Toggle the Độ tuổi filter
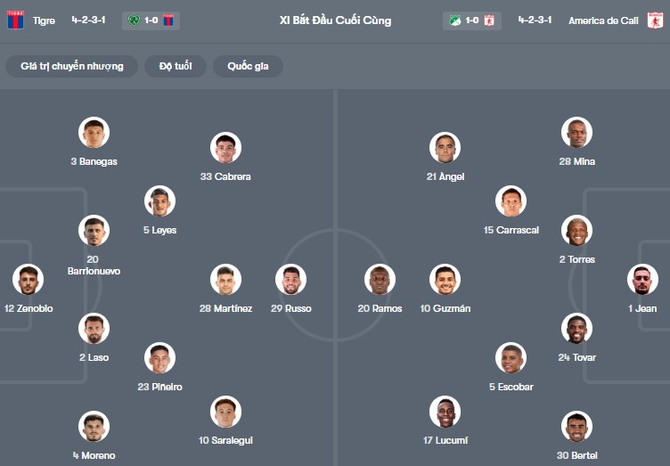The height and width of the screenshot is (466, 670). (x=176, y=67)
